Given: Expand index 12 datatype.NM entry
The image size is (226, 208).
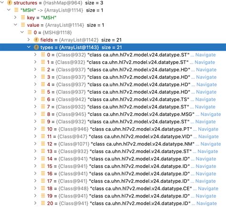Looking at the screenshot, I should 35,144.
